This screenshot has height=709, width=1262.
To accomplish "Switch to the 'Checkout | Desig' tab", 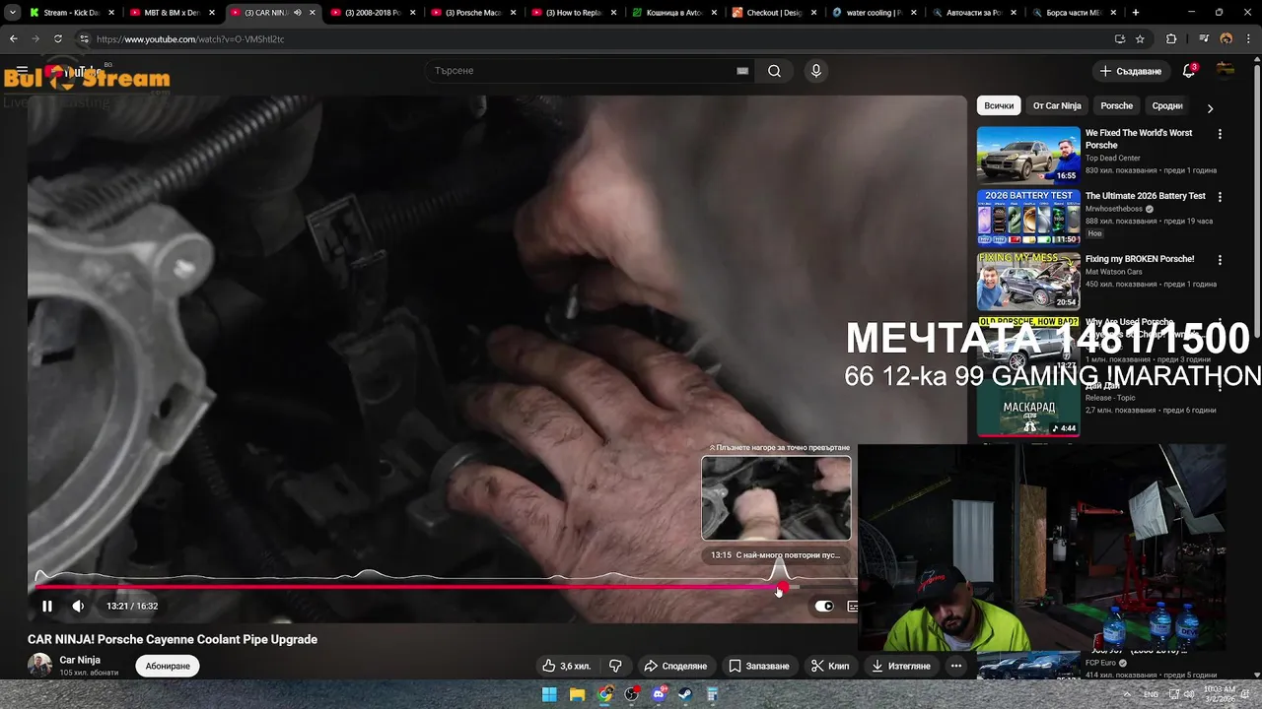I will pos(774,13).
